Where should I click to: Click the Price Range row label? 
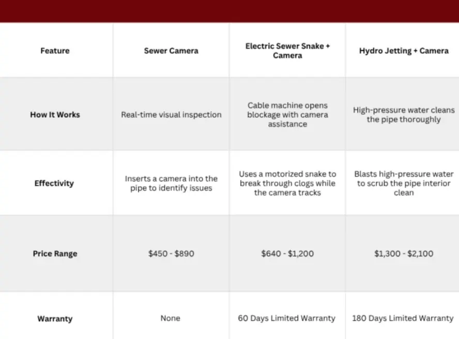55,254
